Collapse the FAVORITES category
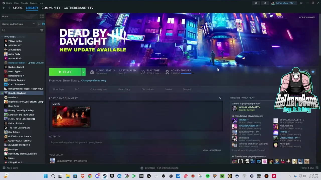The width and height of the screenshot is (321, 180). tap(2, 37)
